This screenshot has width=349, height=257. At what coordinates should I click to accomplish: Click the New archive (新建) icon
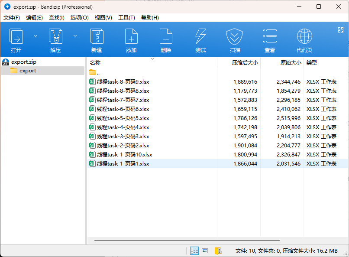[x=97, y=37]
